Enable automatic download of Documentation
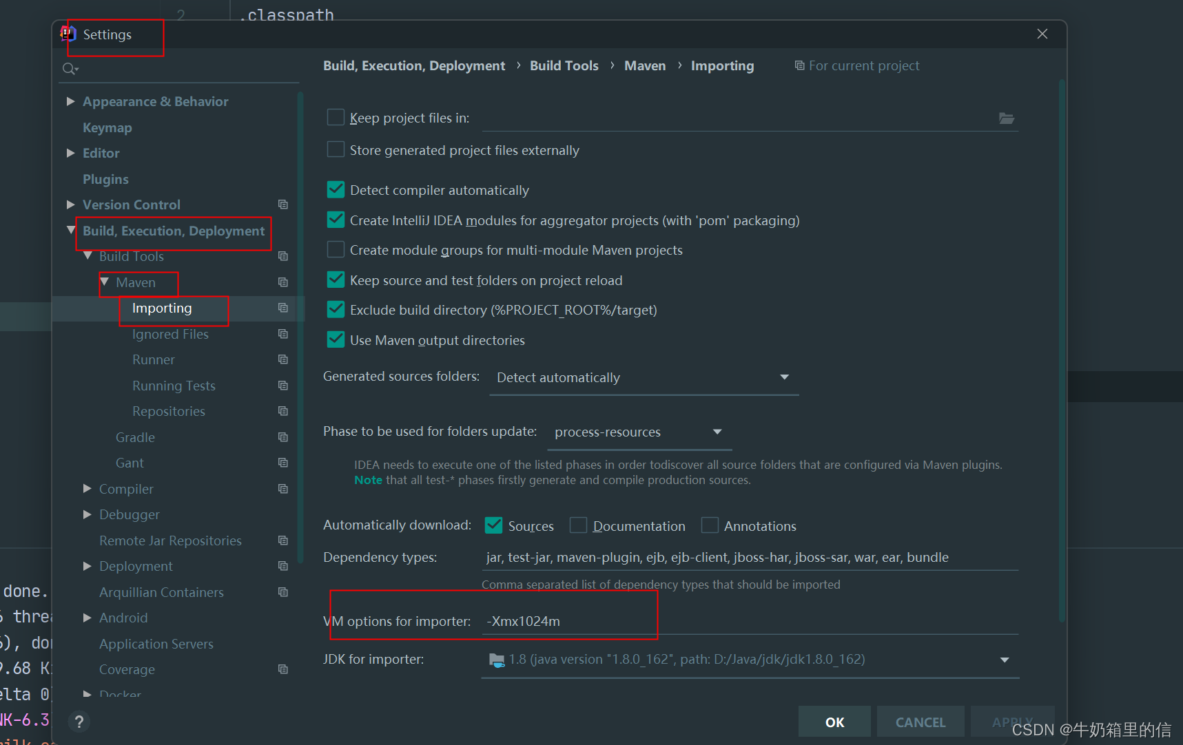1183x745 pixels. (578, 525)
